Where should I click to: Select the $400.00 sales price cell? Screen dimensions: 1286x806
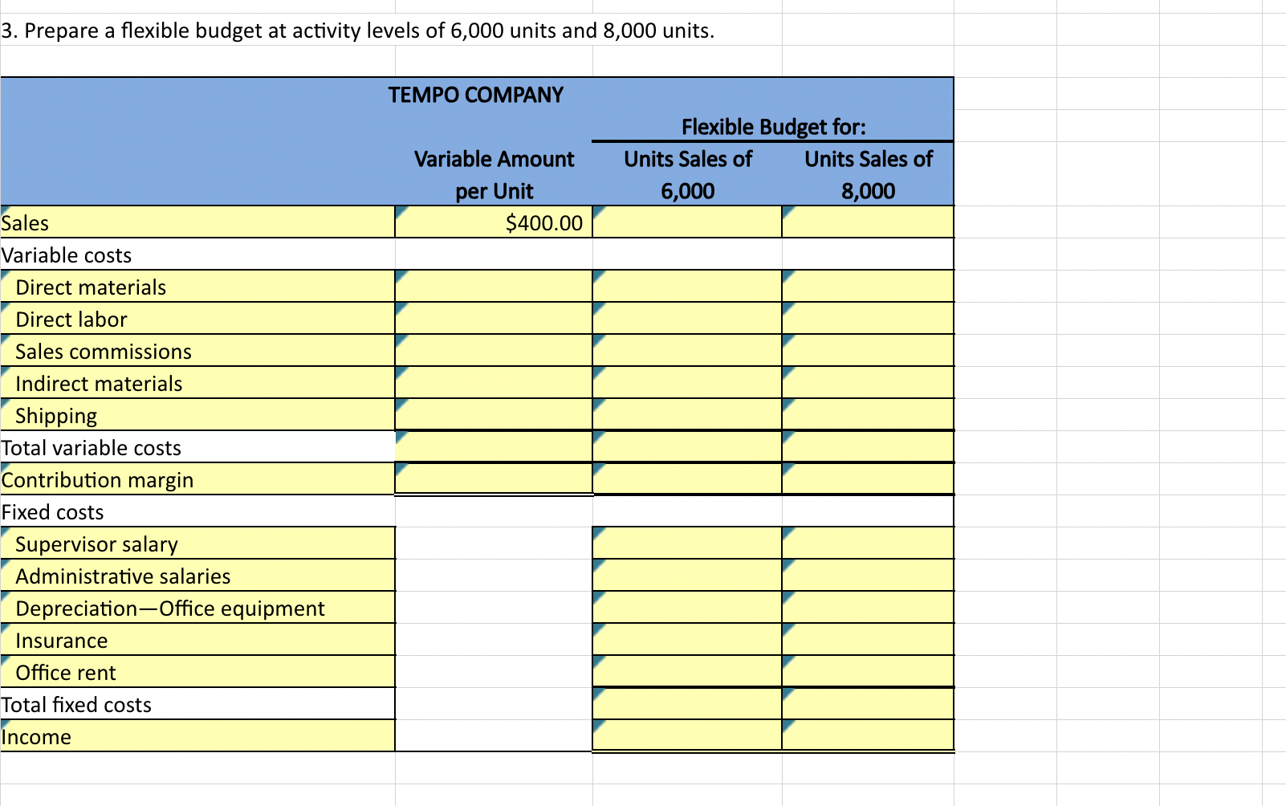[494, 222]
